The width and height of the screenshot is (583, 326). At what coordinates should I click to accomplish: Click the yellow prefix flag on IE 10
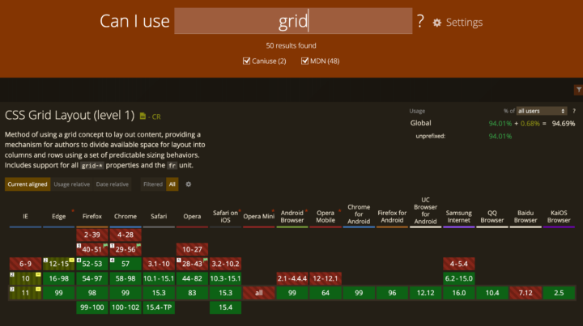(38, 274)
